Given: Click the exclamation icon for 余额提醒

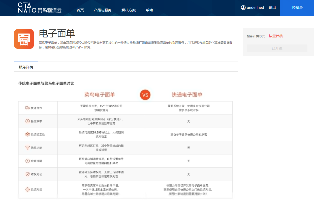Looking at the screenshot, I should [x=27, y=161].
